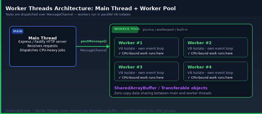Click the MAIN badge label
Image resolution: width=262 pixels, height=114 pixels.
click(17, 31)
